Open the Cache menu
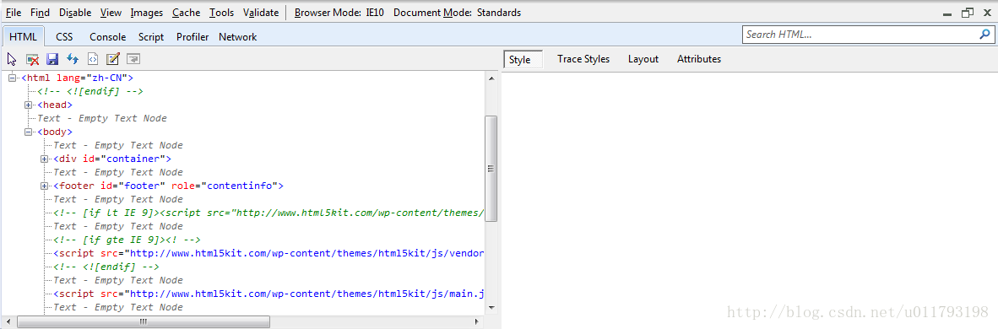Image resolution: width=998 pixels, height=329 pixels. 186,13
